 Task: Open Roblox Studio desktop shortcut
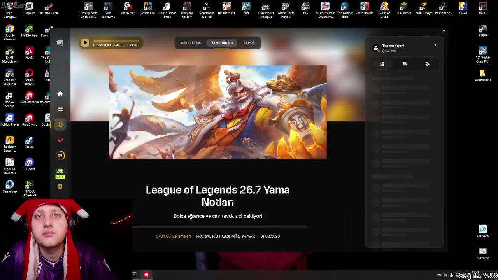click(10, 100)
